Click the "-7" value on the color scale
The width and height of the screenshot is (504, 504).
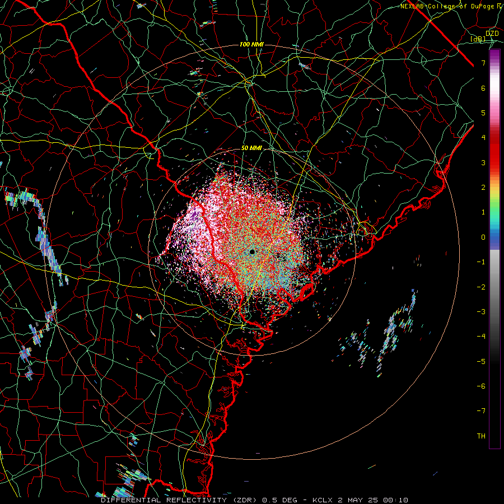click(x=481, y=411)
